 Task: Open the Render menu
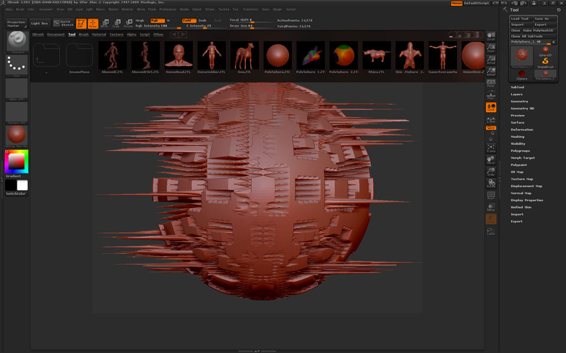[184, 9]
